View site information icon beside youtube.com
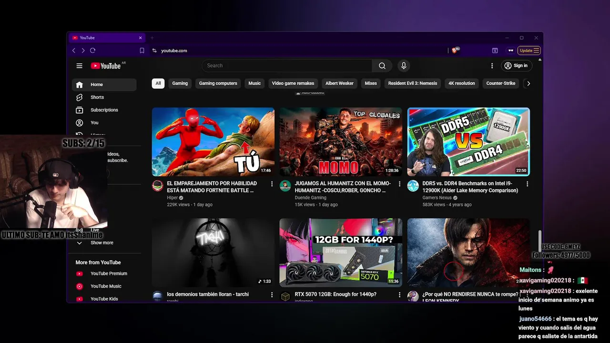The image size is (610, 343). pyautogui.click(x=154, y=50)
